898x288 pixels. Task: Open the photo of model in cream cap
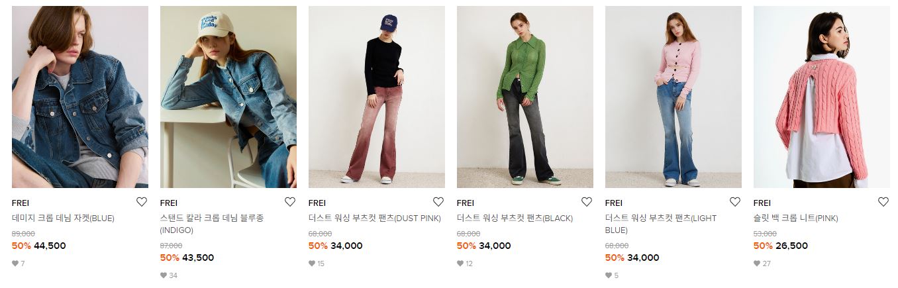(228, 97)
